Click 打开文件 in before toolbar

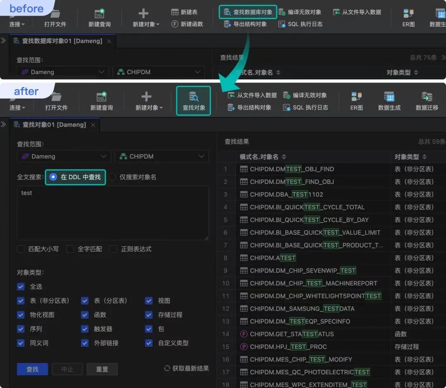pyautogui.click(x=55, y=18)
